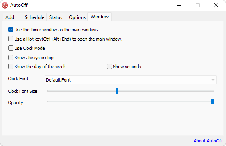Minimize the AutoOff window

[179, 5]
